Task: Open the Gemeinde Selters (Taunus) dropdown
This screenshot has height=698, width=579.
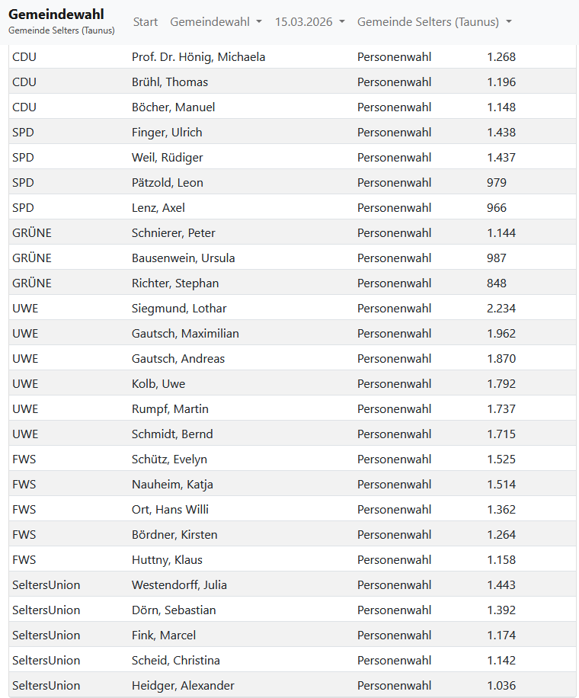Action: click(433, 22)
